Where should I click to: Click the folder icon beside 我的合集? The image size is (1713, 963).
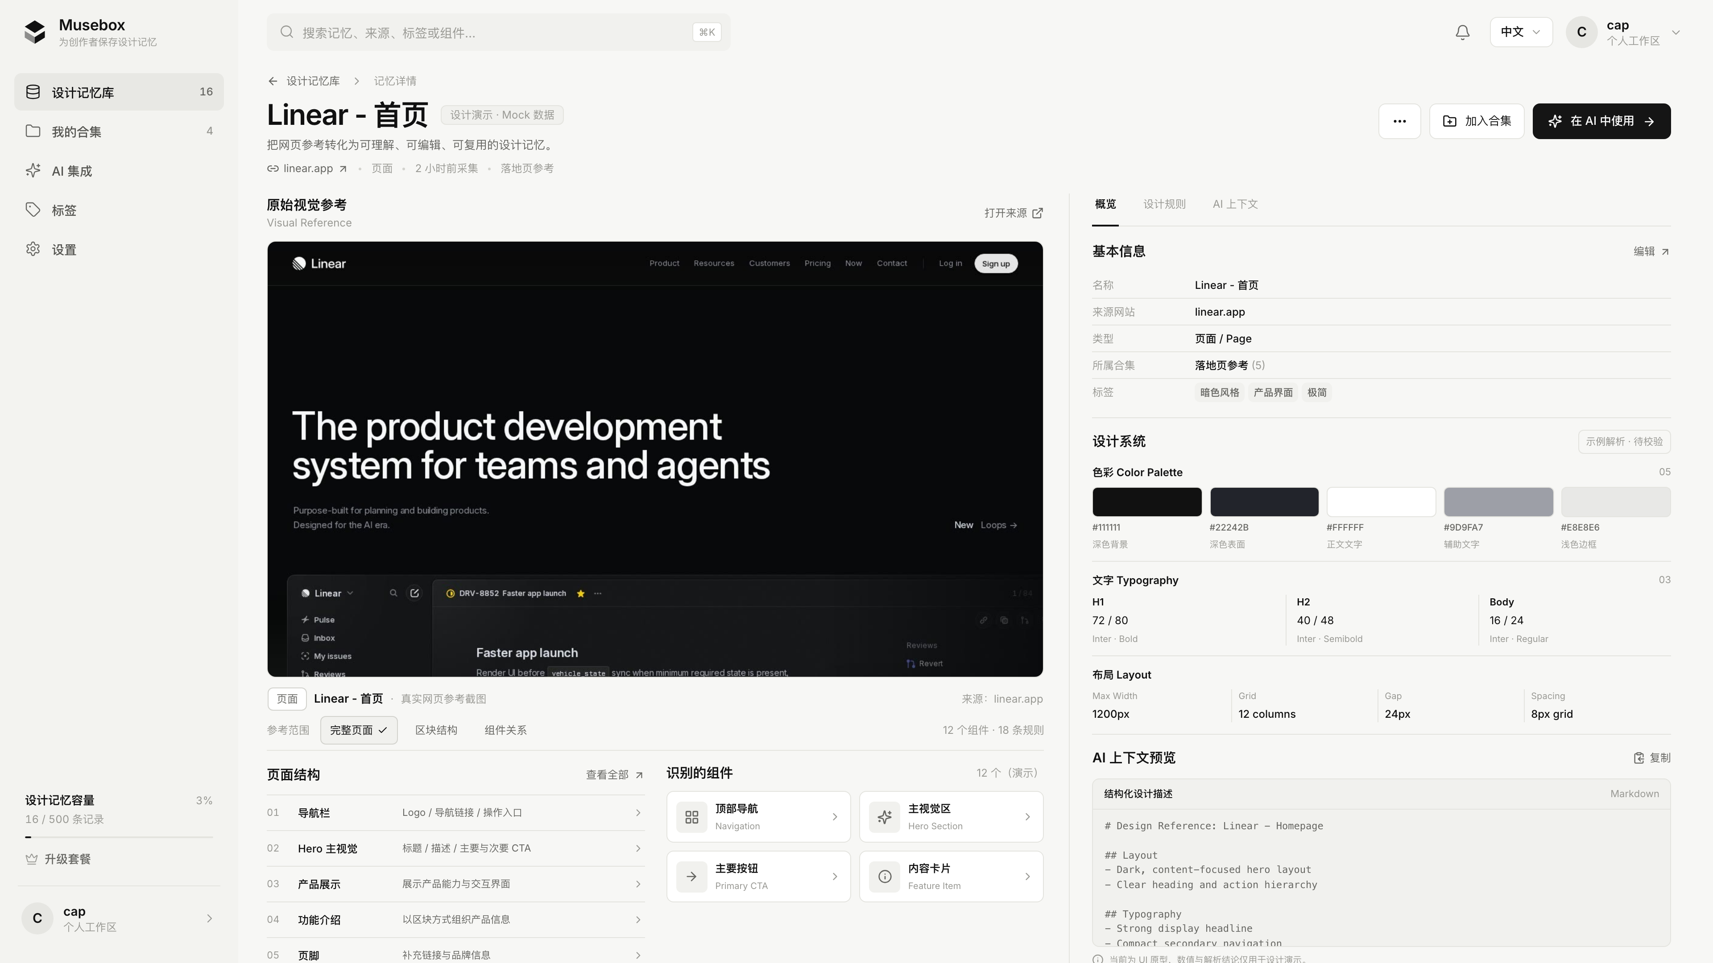(x=33, y=131)
